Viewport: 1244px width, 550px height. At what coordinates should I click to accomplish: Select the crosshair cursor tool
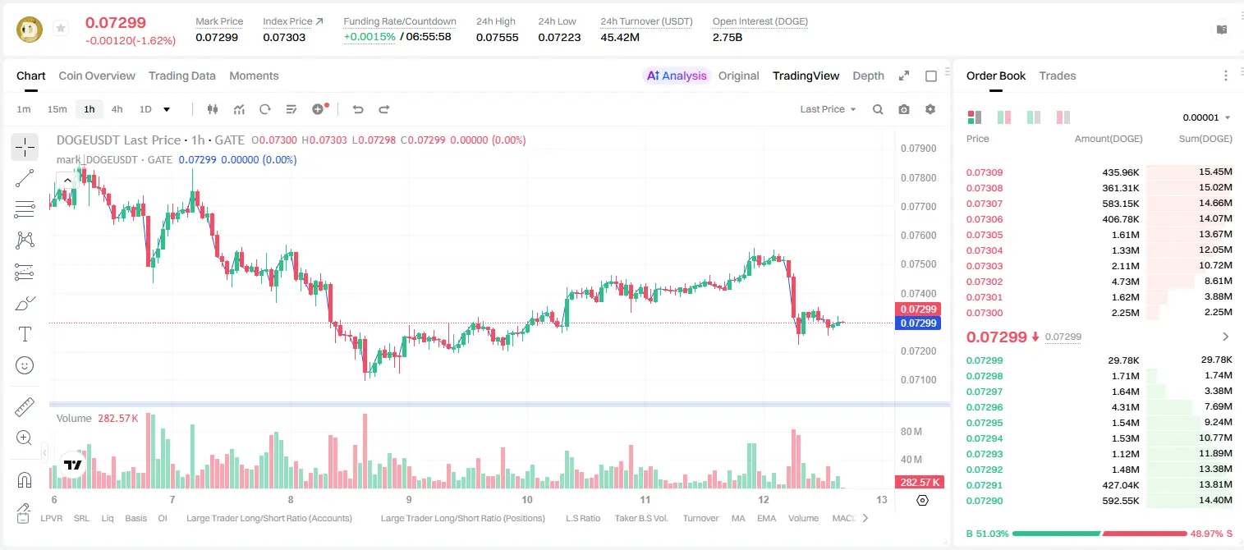25,148
